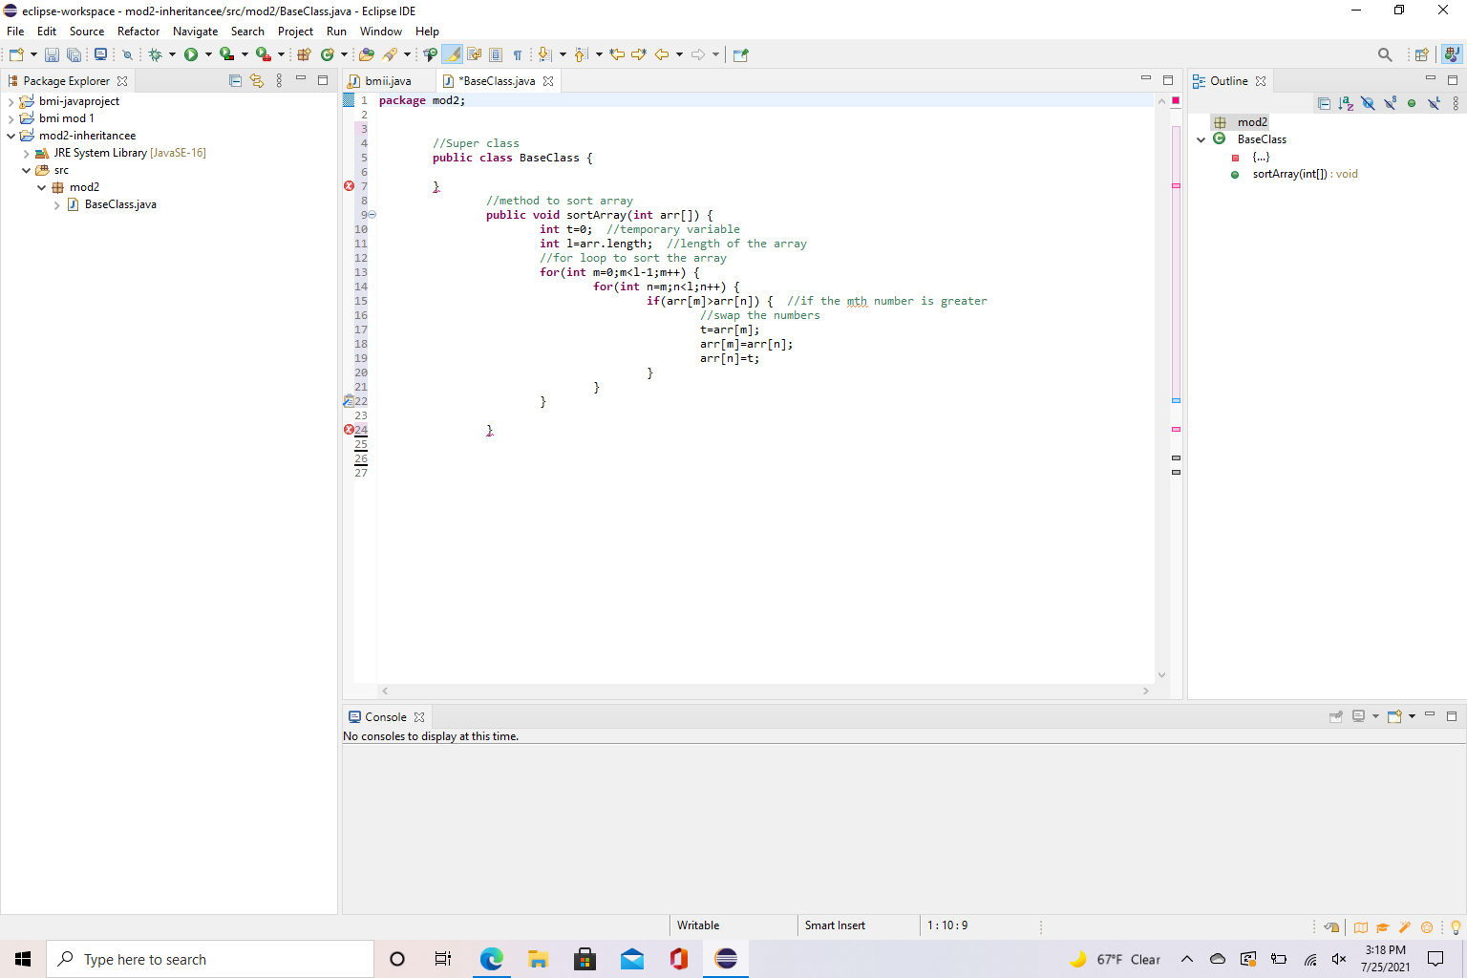1467x978 pixels.
Task: Click the toolbar search magnifier icon
Action: point(1385,54)
